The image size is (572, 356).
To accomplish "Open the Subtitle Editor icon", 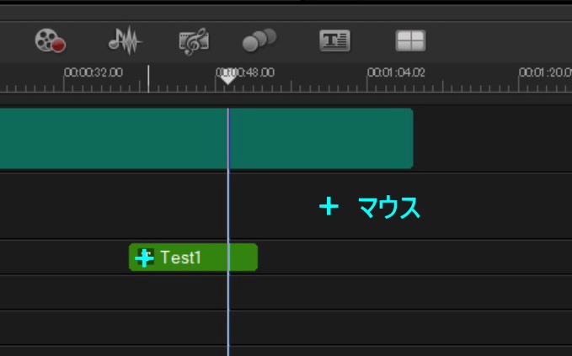I will pyautogui.click(x=334, y=40).
